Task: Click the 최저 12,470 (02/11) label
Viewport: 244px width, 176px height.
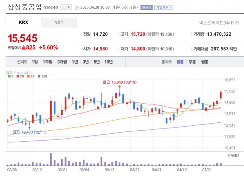Action: point(29,132)
